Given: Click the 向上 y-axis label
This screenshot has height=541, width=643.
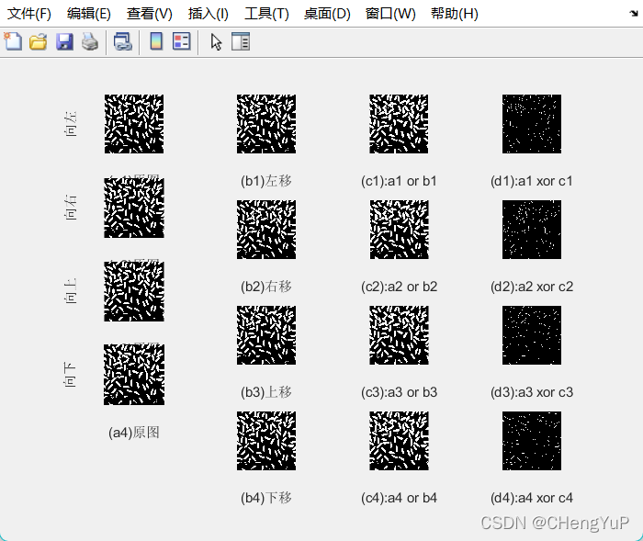Looking at the screenshot, I should click(x=70, y=291).
